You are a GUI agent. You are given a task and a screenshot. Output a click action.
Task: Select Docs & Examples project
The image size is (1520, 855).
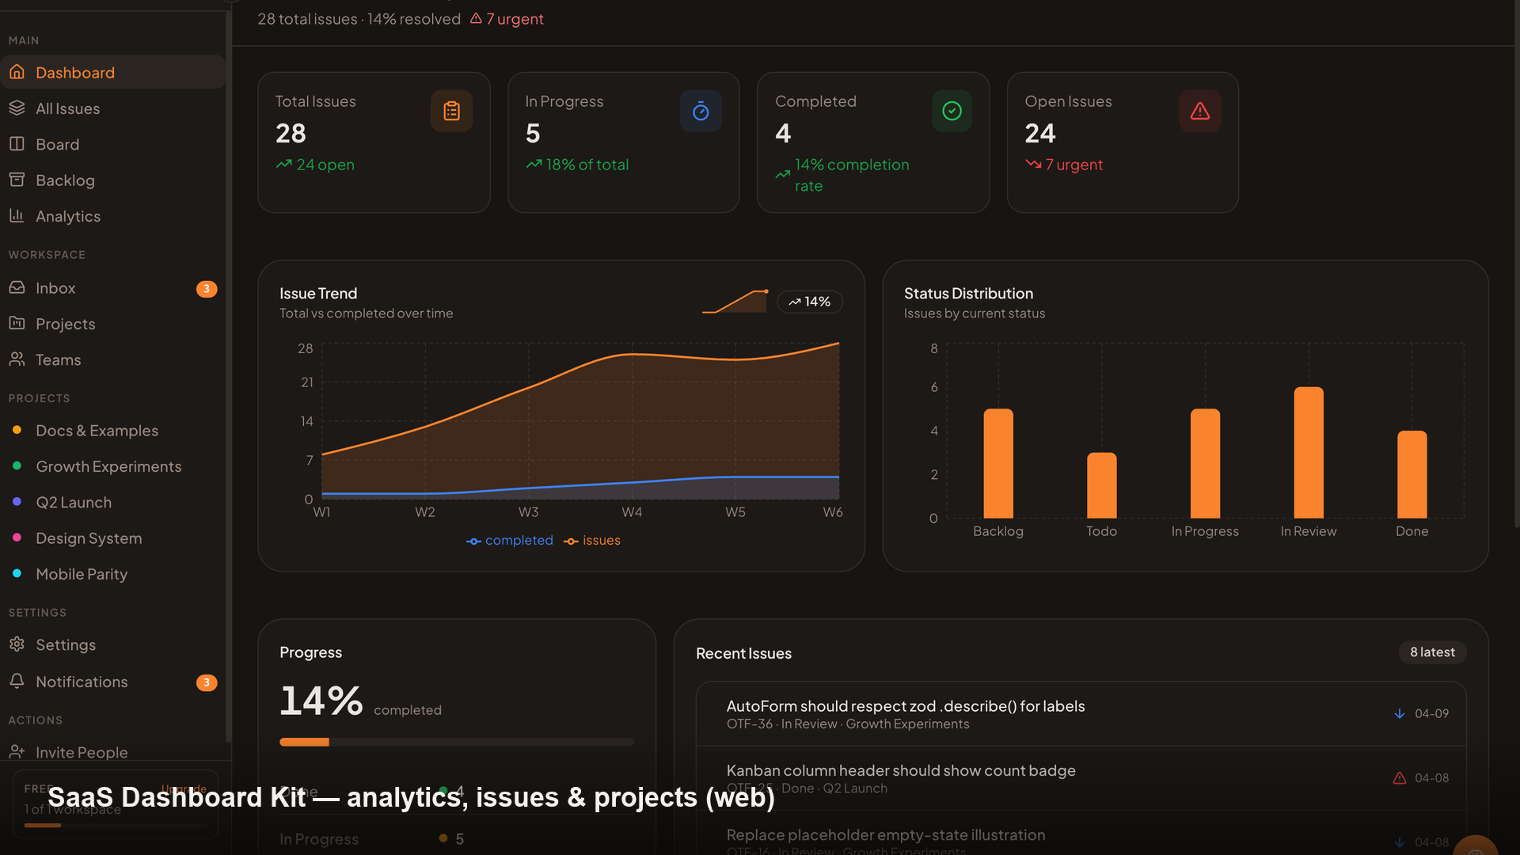[x=114, y=431]
